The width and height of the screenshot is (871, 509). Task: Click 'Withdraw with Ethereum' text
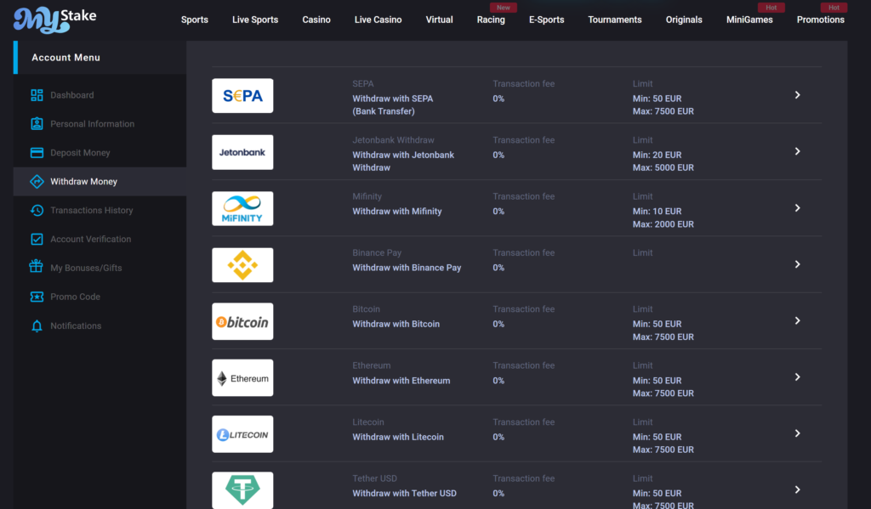tap(401, 381)
